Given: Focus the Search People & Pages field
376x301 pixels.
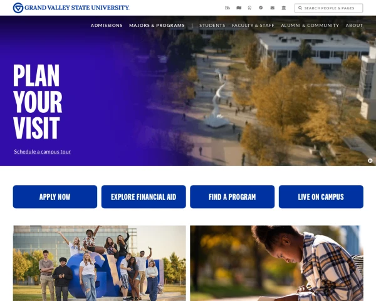Looking at the screenshot, I should pos(328,8).
